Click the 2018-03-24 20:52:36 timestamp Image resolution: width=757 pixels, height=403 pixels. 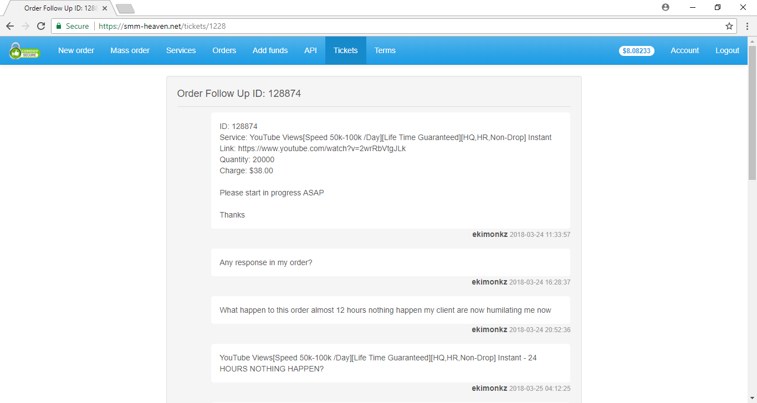click(x=540, y=330)
